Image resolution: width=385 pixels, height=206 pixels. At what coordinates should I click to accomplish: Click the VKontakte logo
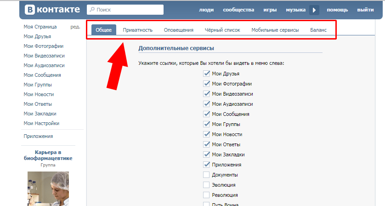coord(52,10)
